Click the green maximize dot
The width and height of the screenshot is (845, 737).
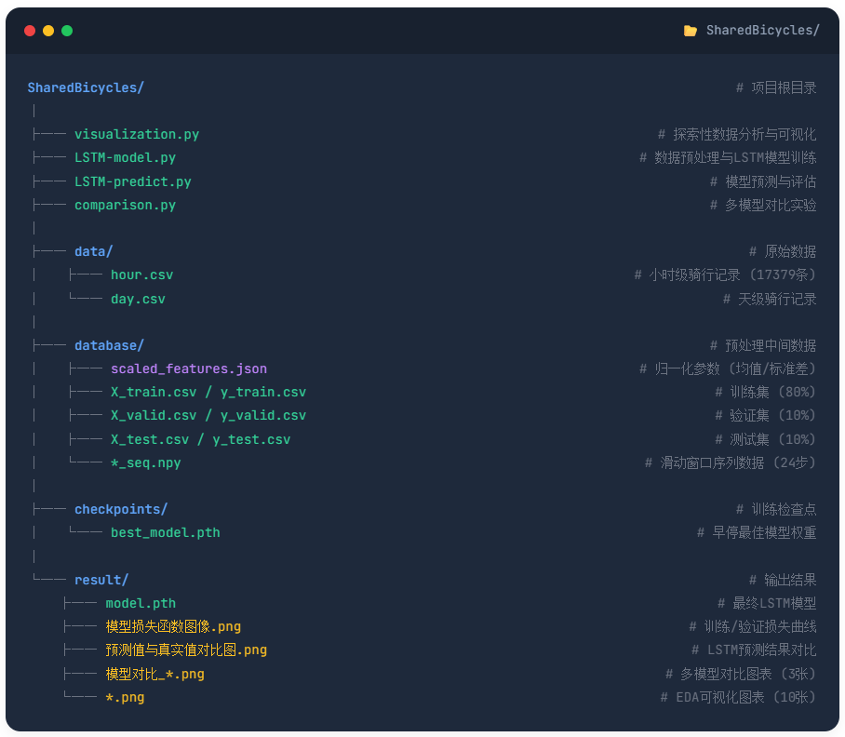67,31
